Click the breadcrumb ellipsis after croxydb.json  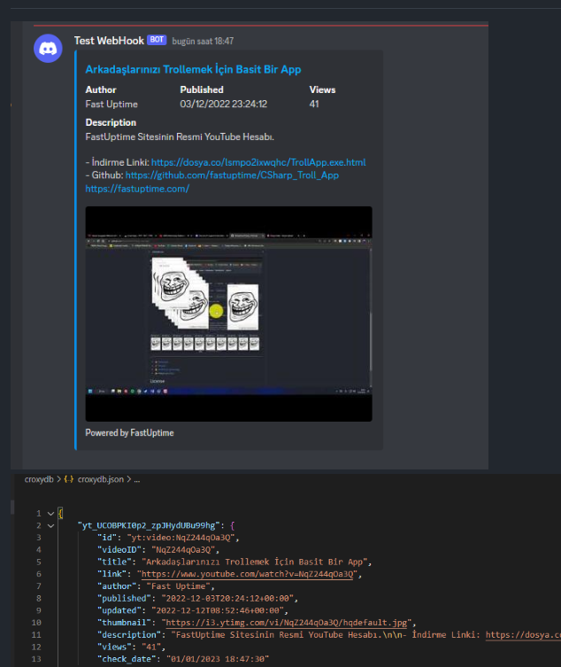click(x=137, y=480)
